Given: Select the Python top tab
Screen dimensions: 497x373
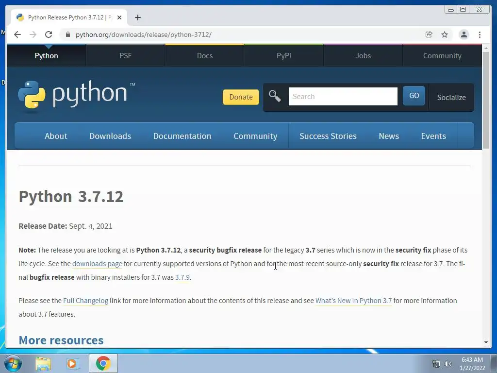Looking at the screenshot, I should coord(46,55).
